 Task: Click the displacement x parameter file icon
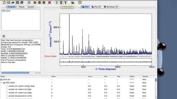point(7,96)
